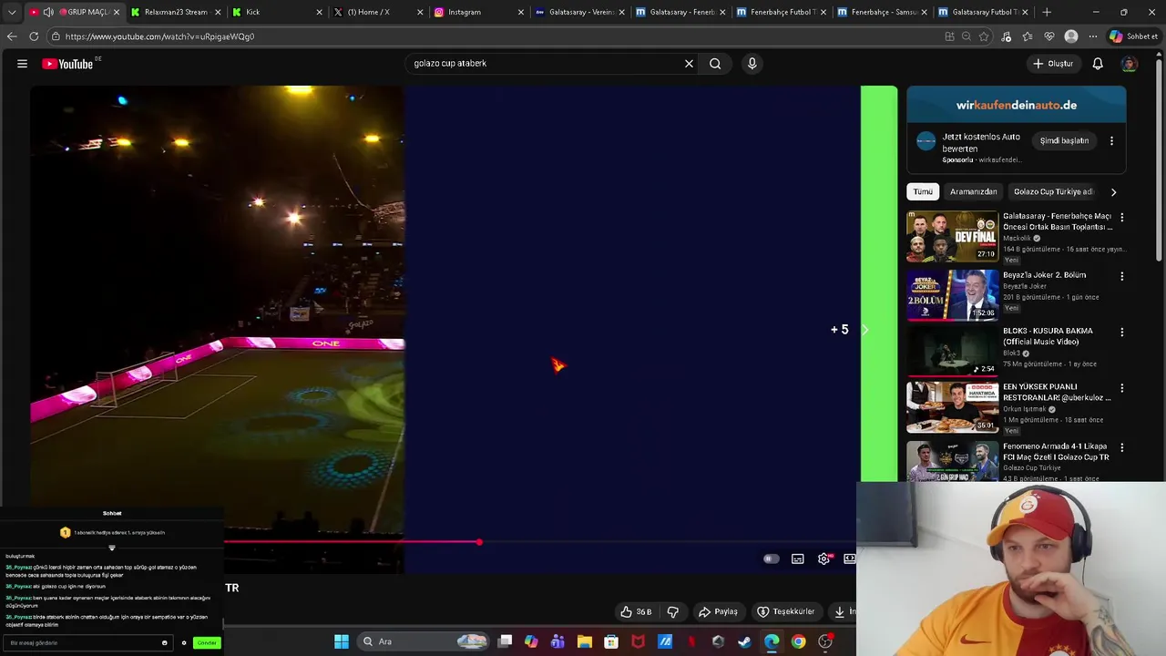Open browser media control music icon

(x=1006, y=36)
